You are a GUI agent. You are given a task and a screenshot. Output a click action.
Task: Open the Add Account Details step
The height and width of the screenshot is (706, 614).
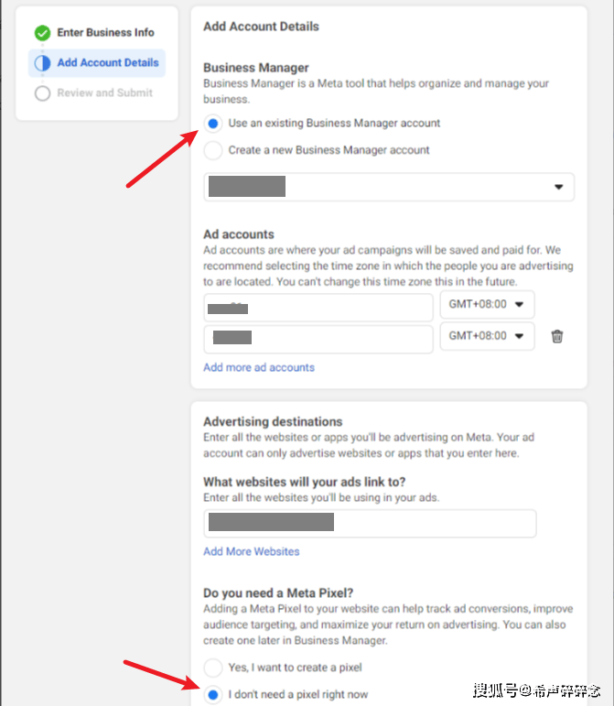tap(107, 63)
